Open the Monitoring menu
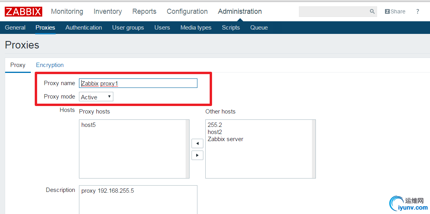430x214 pixels. click(x=67, y=11)
